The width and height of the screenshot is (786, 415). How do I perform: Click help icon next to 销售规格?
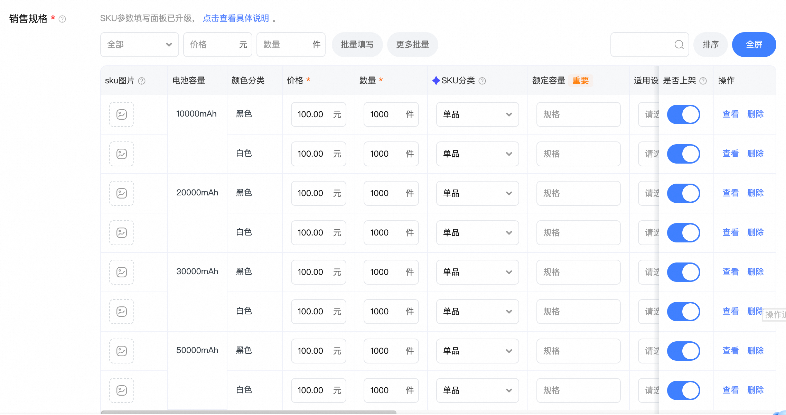tap(62, 19)
